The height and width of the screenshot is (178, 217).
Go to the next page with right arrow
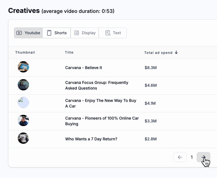point(204,157)
